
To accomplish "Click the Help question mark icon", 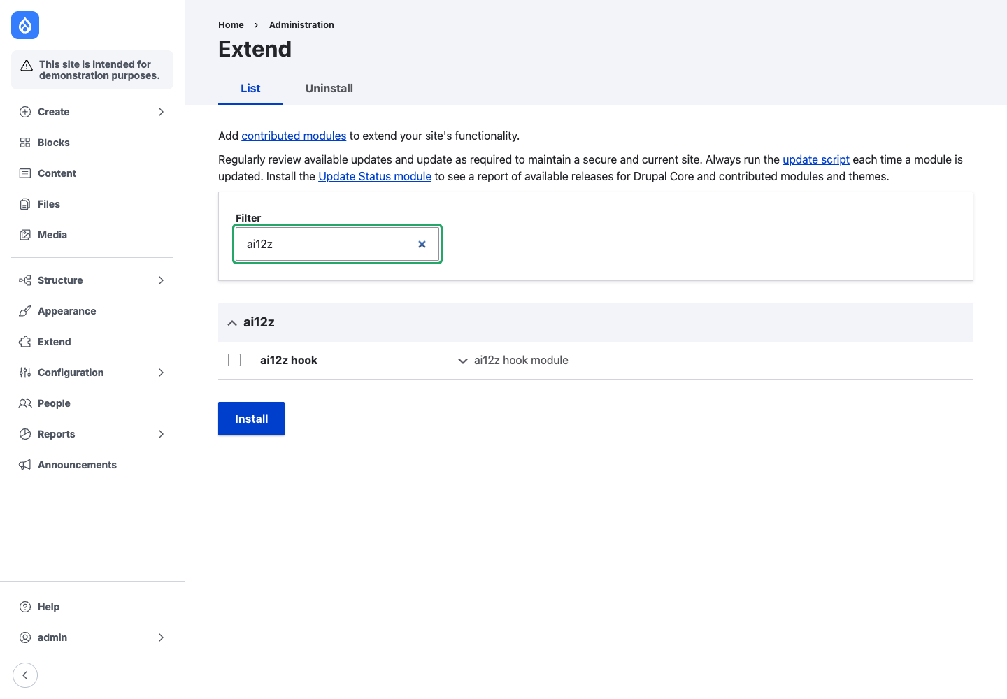I will (x=25, y=607).
